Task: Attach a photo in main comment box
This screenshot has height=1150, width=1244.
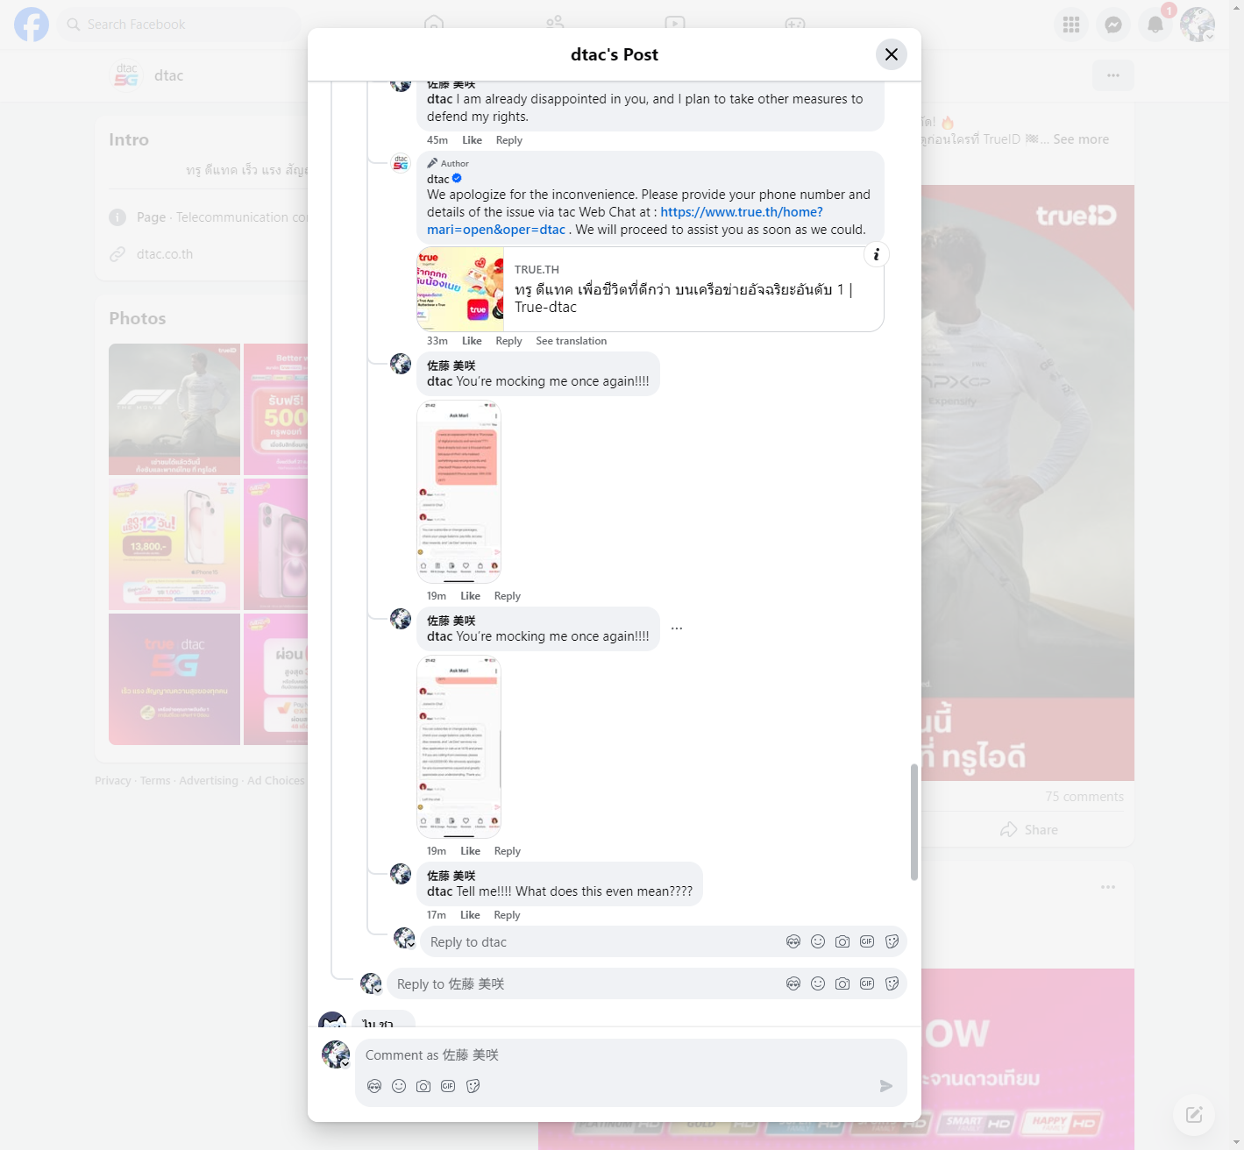Action: click(423, 1086)
